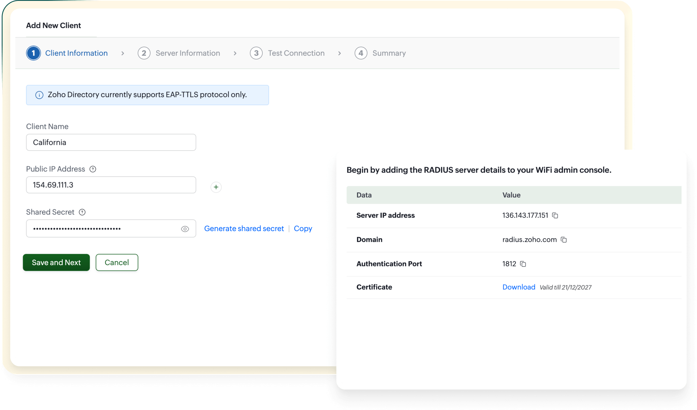Copy the Authentication Port 1812 value

[x=523, y=264]
